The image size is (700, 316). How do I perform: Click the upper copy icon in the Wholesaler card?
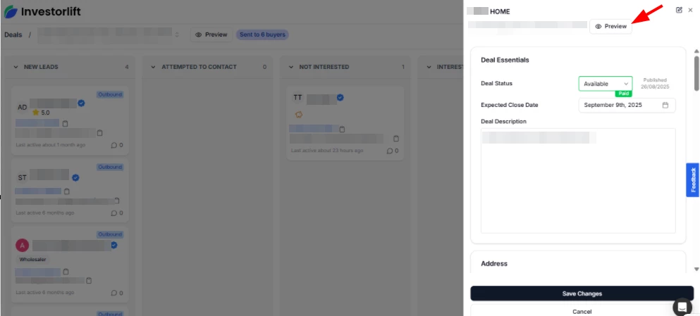click(66, 272)
